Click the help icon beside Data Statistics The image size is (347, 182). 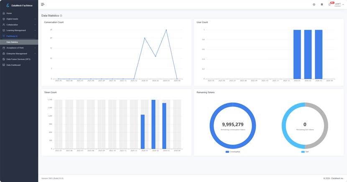(x=61, y=16)
